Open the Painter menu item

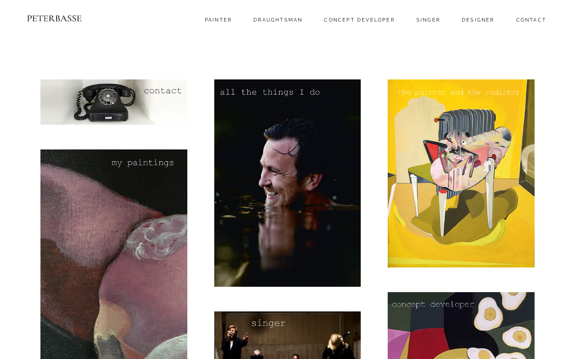(218, 20)
